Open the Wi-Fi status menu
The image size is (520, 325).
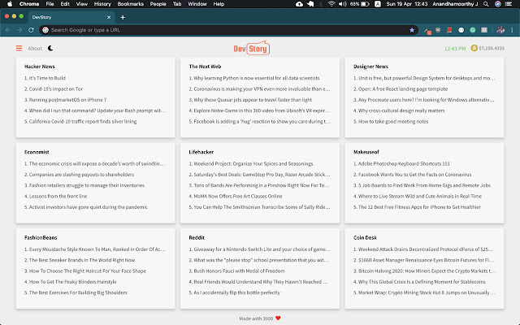(x=331, y=4)
